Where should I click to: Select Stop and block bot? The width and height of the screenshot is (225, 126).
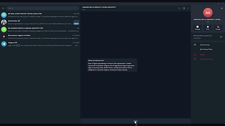tap(207, 59)
